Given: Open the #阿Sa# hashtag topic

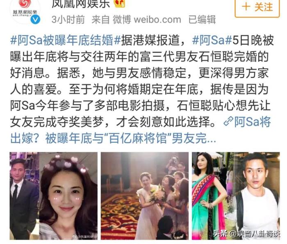Looking at the screenshot, I should pos(212,41).
